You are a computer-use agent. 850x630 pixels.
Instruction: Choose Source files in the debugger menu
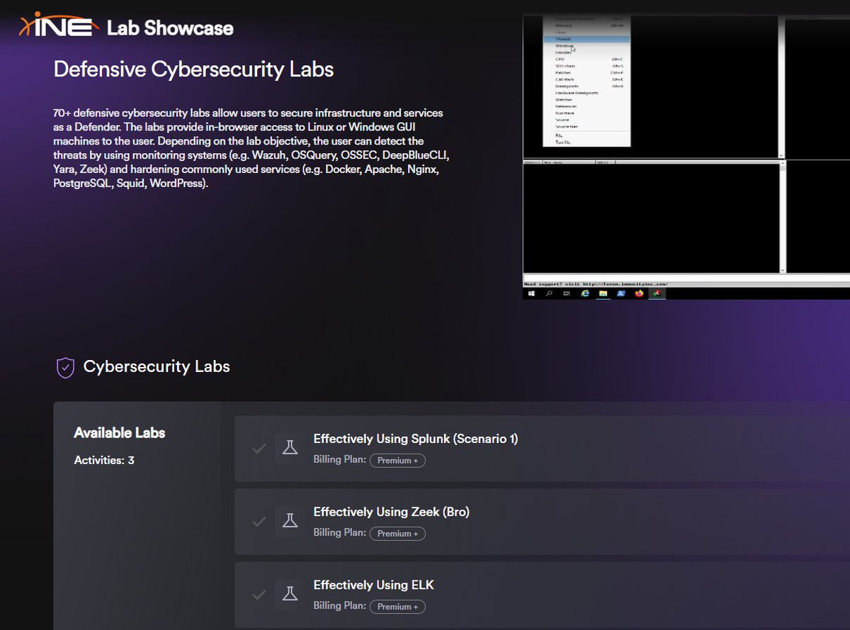click(586, 126)
